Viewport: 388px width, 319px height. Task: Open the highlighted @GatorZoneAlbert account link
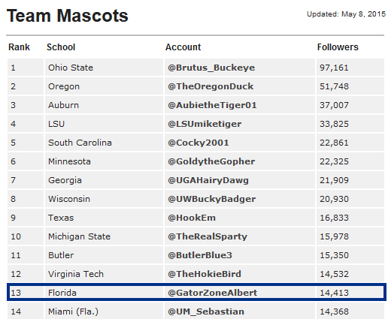(213, 293)
